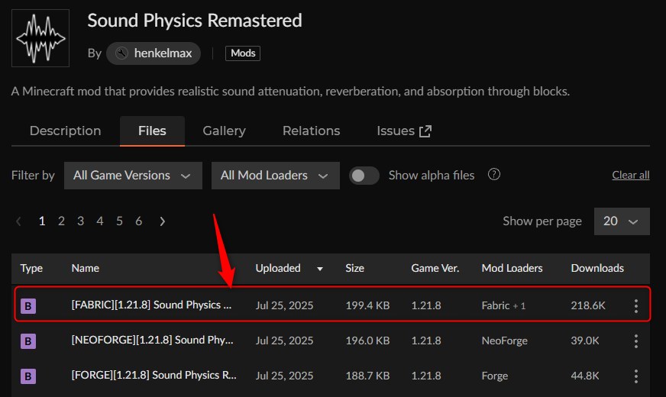This screenshot has height=397, width=666.
Task: Expand the All Game Versions dropdown
Action: 133,176
